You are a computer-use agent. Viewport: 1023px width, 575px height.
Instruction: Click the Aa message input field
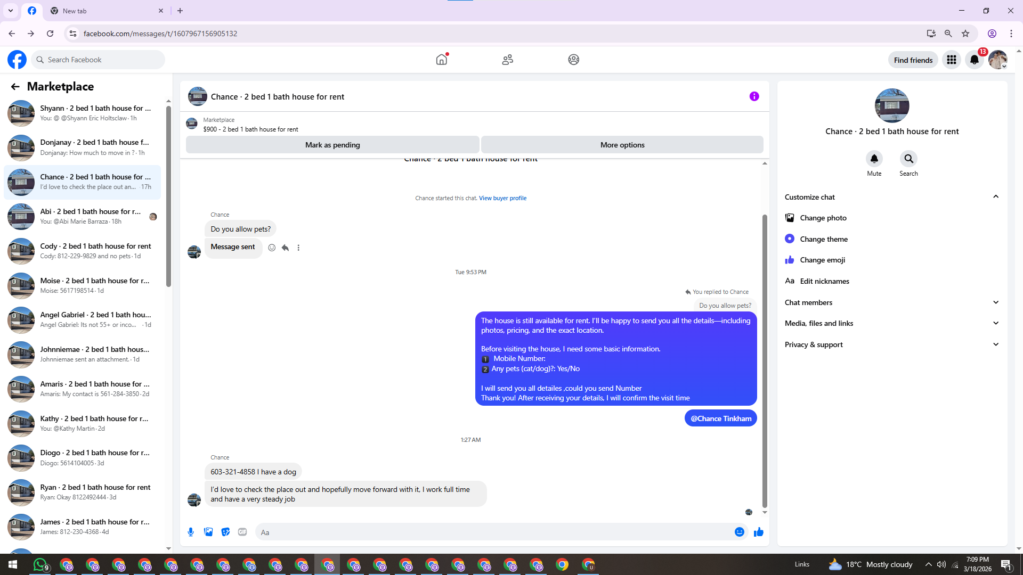(490, 532)
